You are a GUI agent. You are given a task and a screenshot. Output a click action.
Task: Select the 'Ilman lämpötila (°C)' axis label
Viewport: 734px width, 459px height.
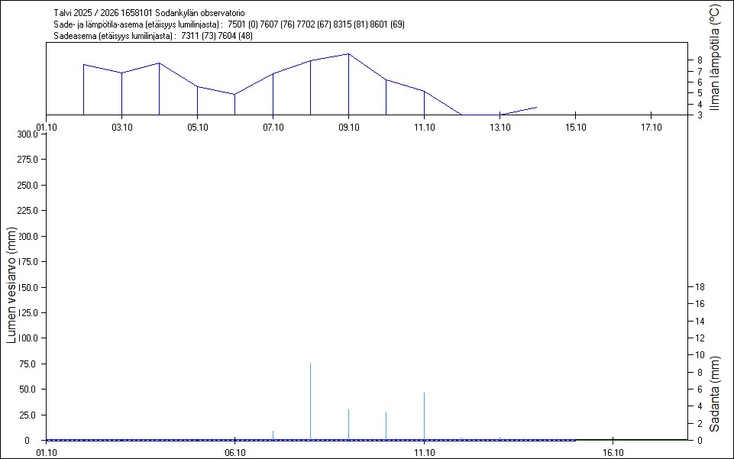pyautogui.click(x=715, y=58)
